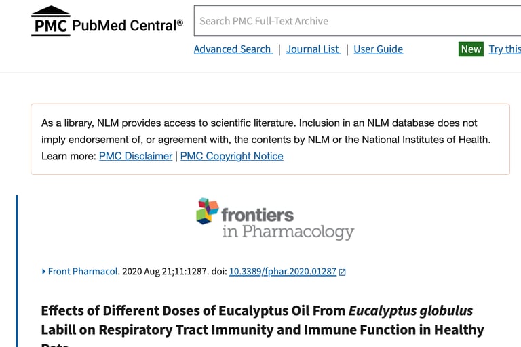The image size is (521, 347).
Task: Open the Front Pharmacol journal abbreviation menu
Action: (83, 272)
